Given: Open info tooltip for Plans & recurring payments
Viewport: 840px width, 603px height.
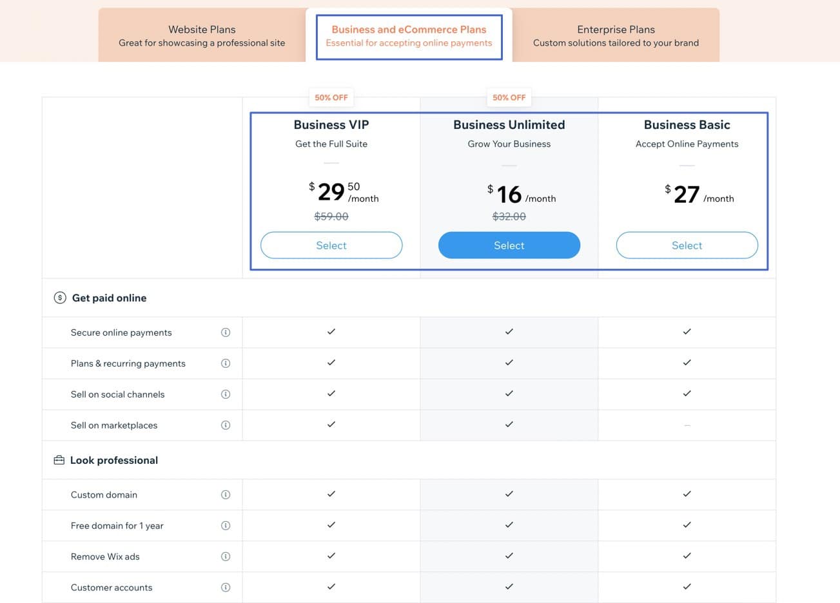Looking at the screenshot, I should pyautogui.click(x=226, y=363).
